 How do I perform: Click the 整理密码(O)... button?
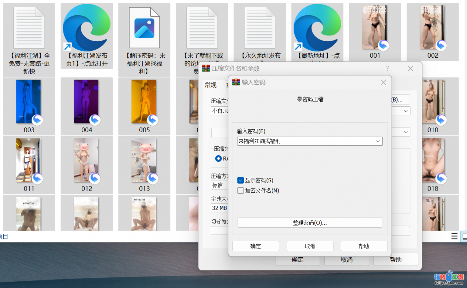click(x=310, y=223)
